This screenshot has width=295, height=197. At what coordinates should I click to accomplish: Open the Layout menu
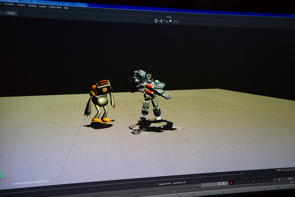click(x=43, y=6)
